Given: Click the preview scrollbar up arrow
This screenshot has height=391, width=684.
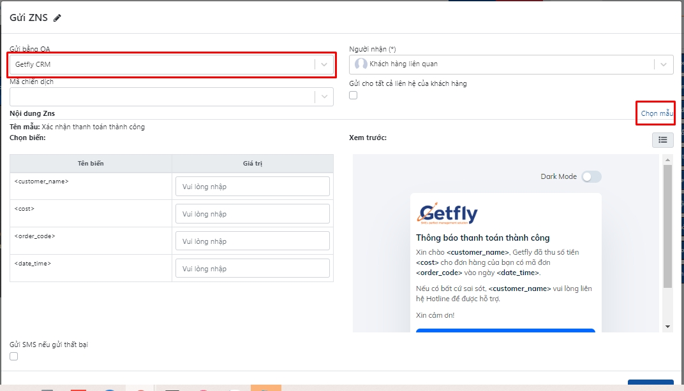Looking at the screenshot, I should point(667,159).
